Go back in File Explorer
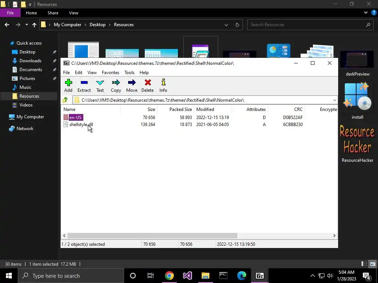The height and width of the screenshot is (283, 378). 7,25
